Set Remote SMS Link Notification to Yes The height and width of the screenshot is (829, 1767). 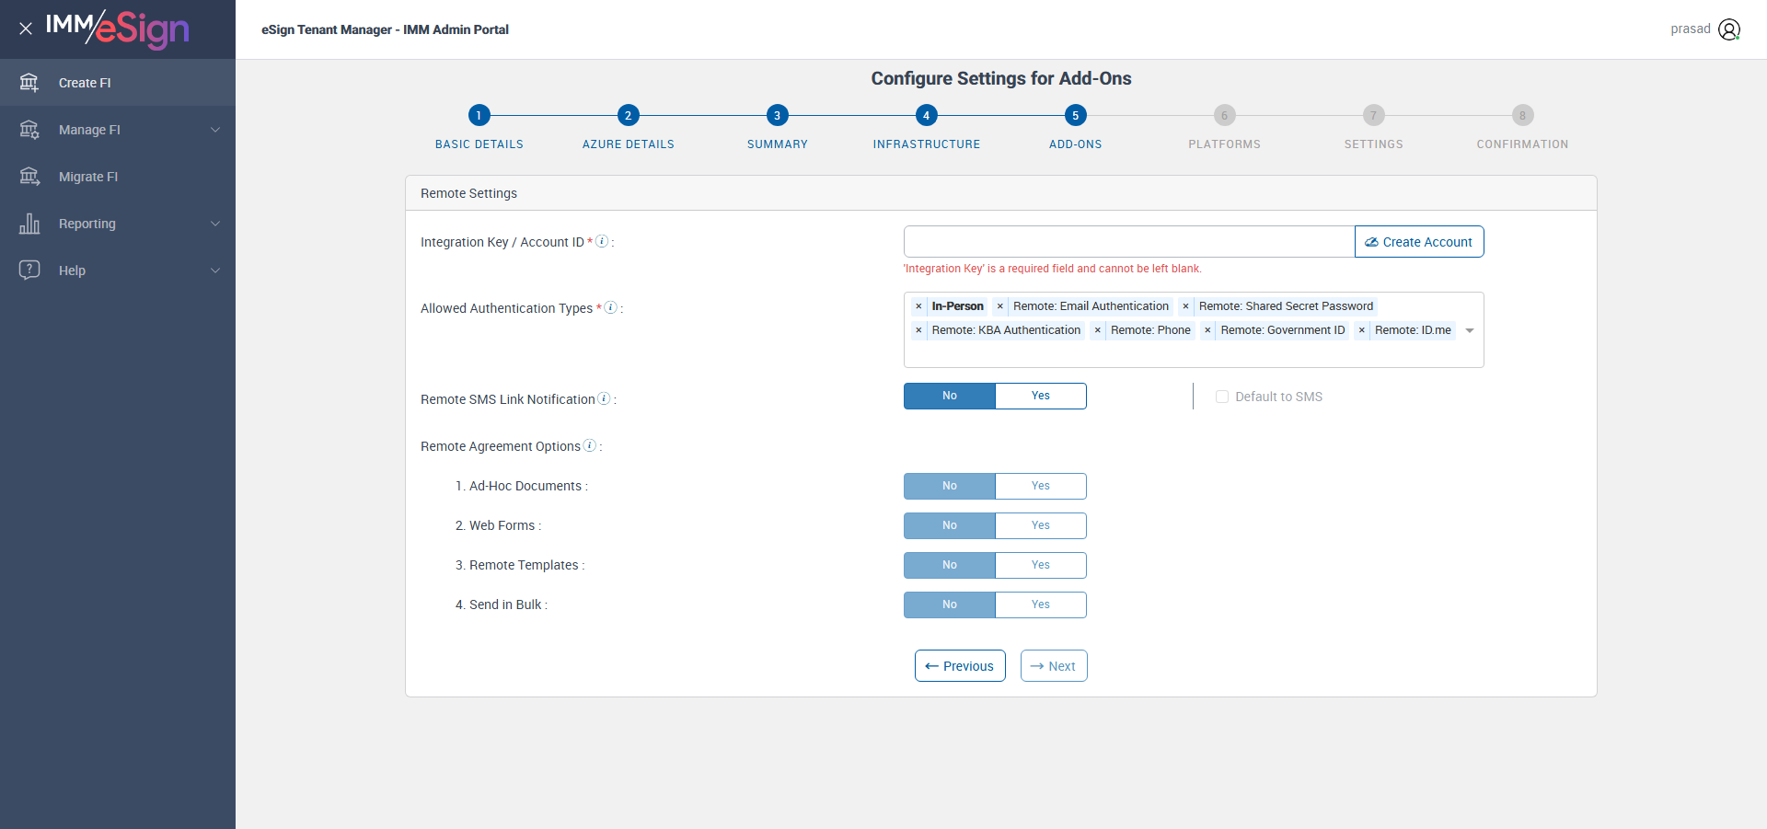pos(1041,396)
